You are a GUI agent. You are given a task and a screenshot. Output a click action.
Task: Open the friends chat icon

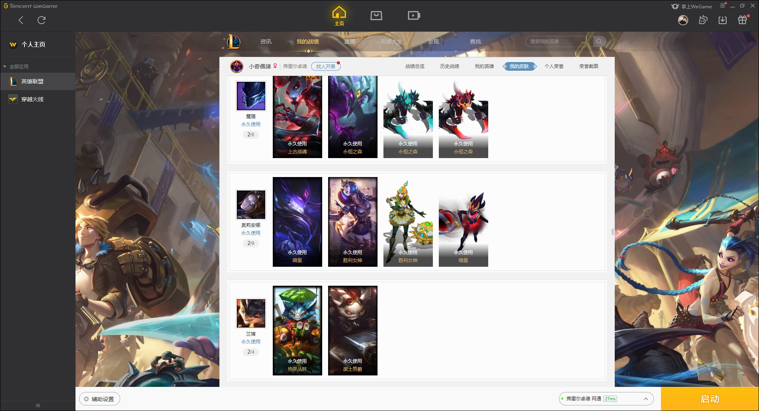(x=703, y=20)
